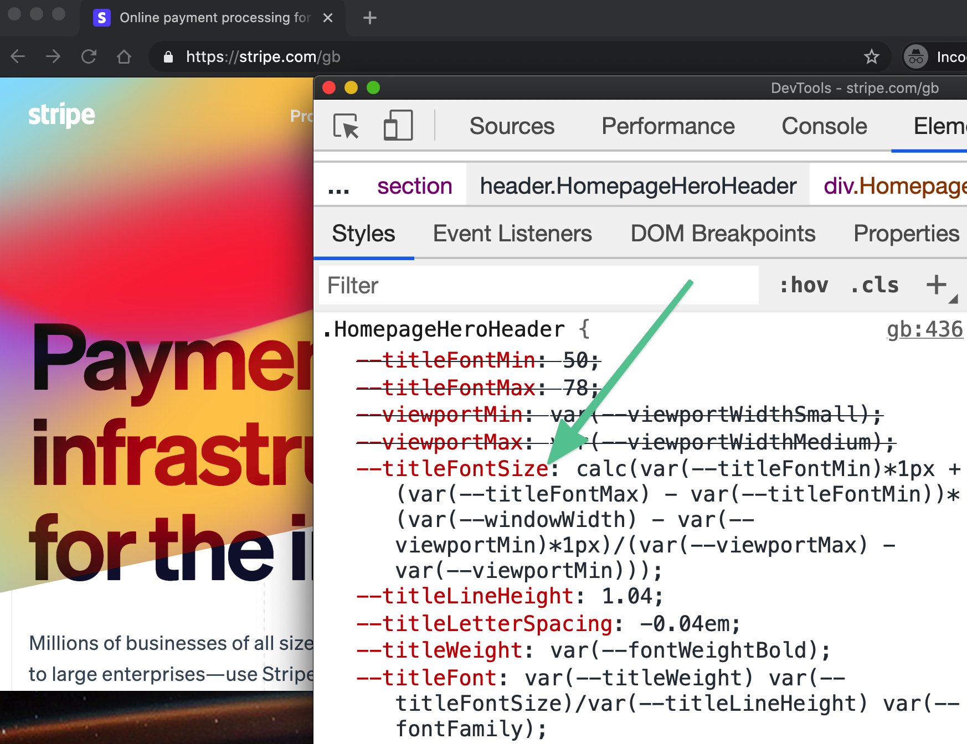The width and height of the screenshot is (967, 744).
Task: Close the DevTools window with red button
Action: [x=329, y=87]
